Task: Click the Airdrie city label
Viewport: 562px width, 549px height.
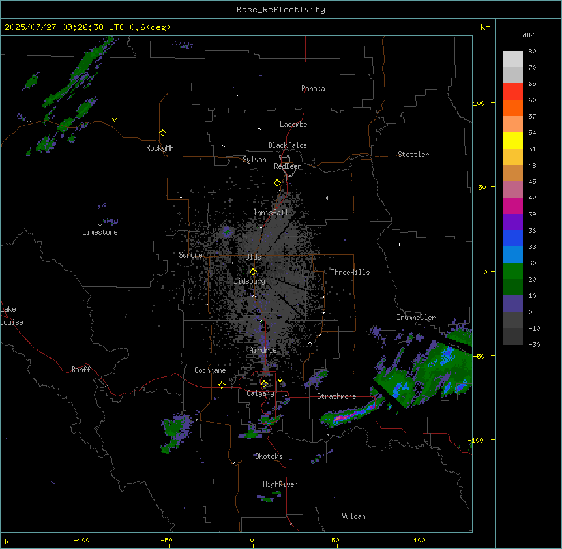Action: (263, 350)
